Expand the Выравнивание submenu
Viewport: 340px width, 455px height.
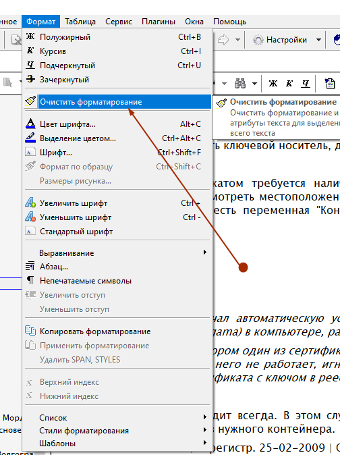tap(205, 252)
